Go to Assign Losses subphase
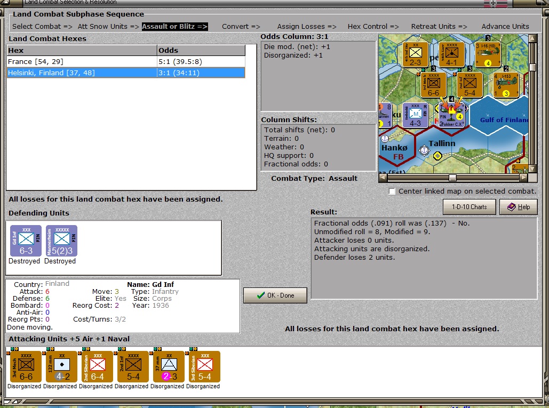This screenshot has width=549, height=408. coord(307,27)
